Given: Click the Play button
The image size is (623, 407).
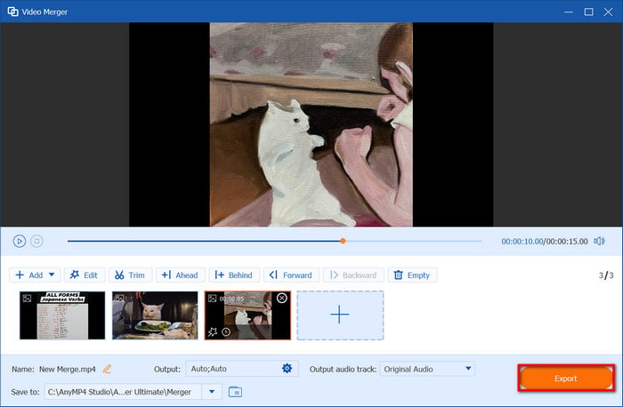Looking at the screenshot, I should (x=19, y=241).
